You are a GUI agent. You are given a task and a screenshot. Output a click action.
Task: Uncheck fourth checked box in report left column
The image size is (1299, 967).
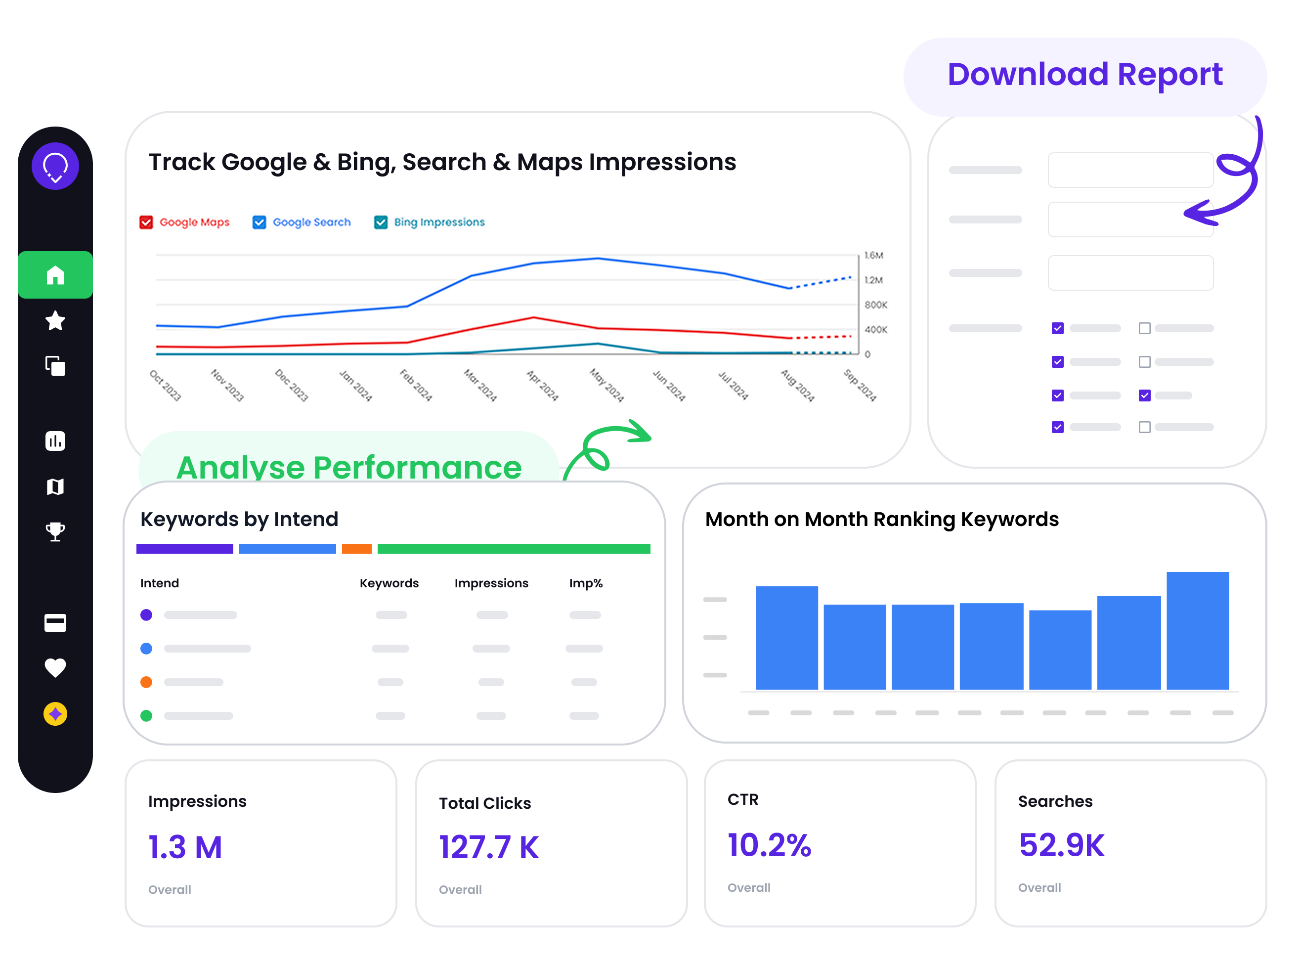coord(1057,427)
